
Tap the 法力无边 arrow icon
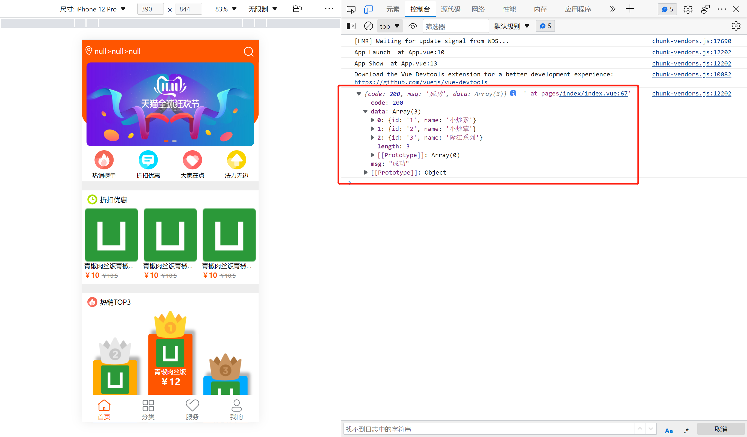[236, 160]
